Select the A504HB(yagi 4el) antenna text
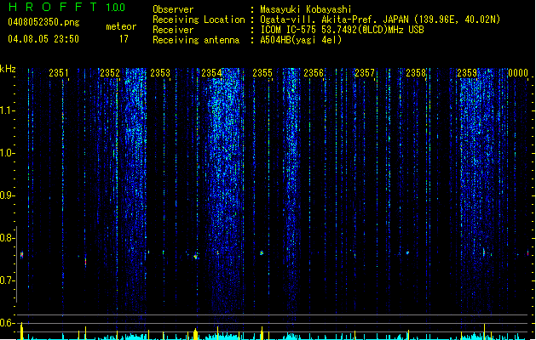Screen dimensions: 536x340 [x=301, y=40]
